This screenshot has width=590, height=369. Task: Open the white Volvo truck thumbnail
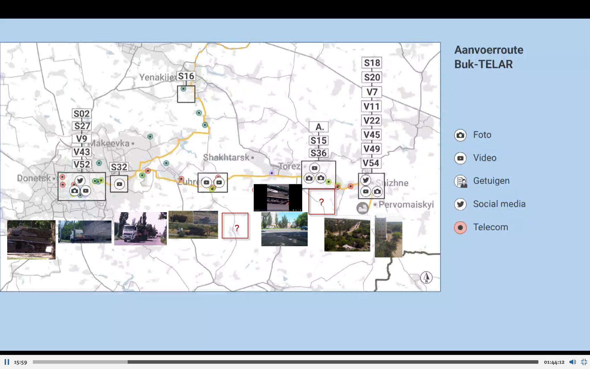tap(140, 229)
